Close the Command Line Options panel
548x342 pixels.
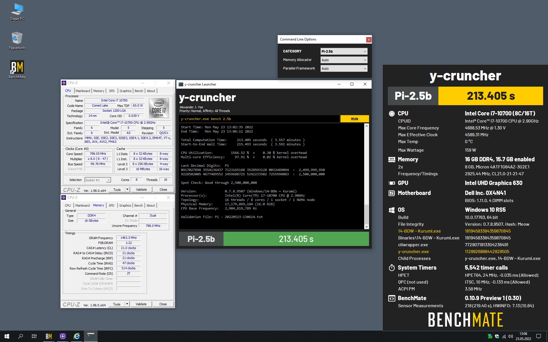pyautogui.click(x=369, y=40)
